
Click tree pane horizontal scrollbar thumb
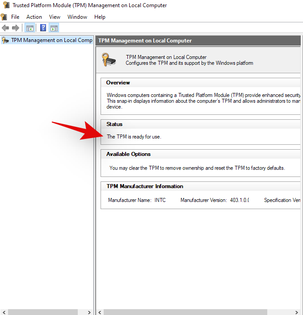tap(42, 312)
